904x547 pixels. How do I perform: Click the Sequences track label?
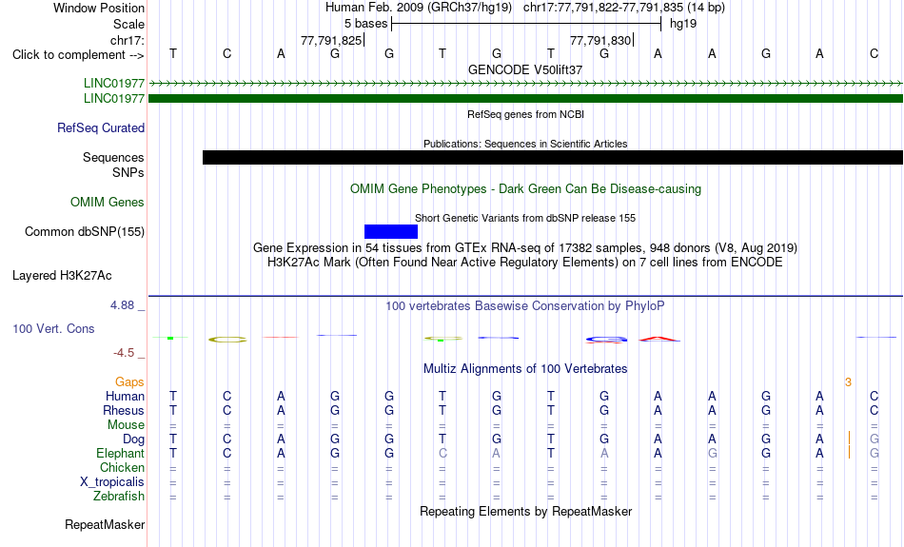pyautogui.click(x=113, y=157)
